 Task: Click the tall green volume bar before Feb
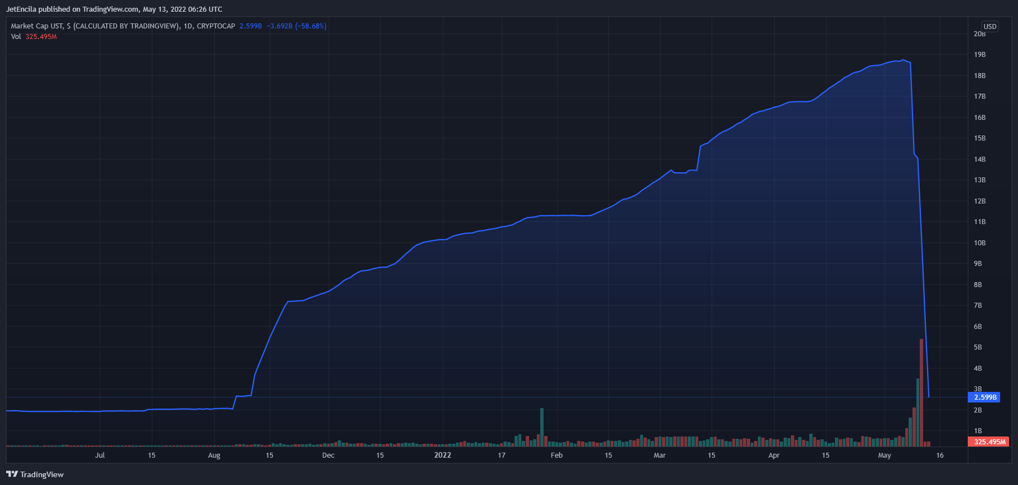click(x=542, y=427)
